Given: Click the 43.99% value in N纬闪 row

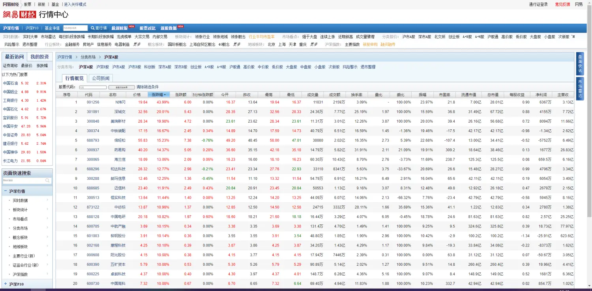Looking at the screenshot, I should (163, 102).
